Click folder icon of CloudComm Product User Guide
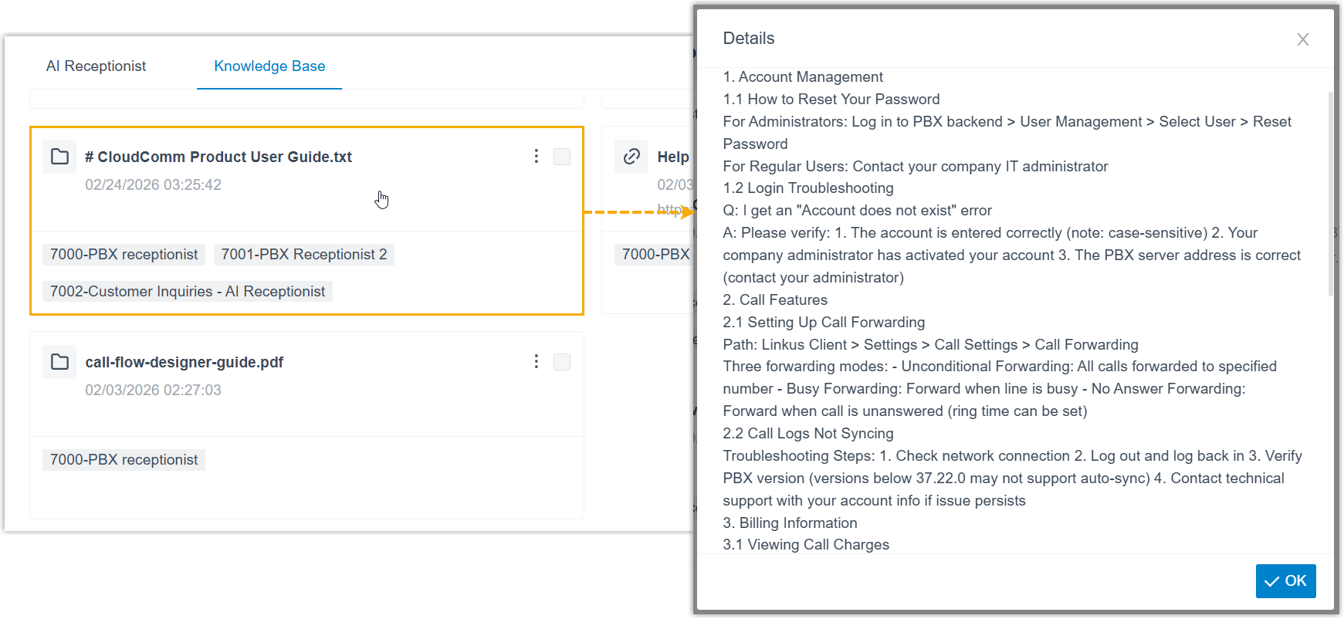The width and height of the screenshot is (1344, 619). point(59,157)
